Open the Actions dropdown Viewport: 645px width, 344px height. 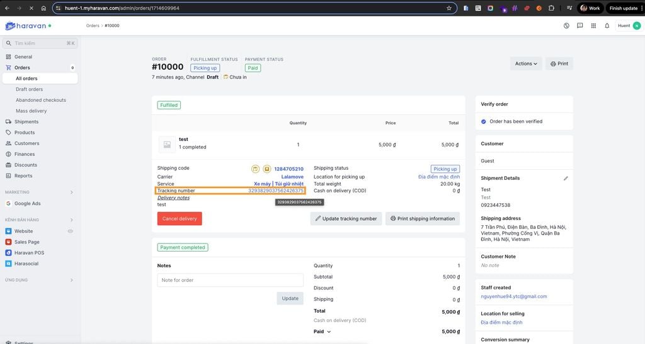tap(526, 64)
